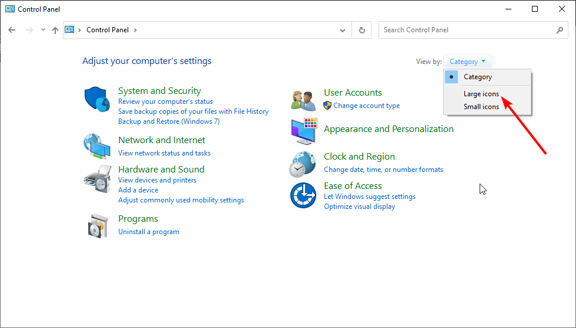Click the Change account type link
Viewport: 576px width, 328px height.
pyautogui.click(x=366, y=106)
